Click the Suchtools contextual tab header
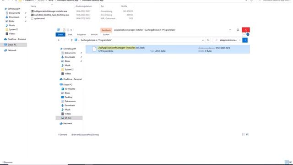The image size is (293, 165). click(106, 30)
